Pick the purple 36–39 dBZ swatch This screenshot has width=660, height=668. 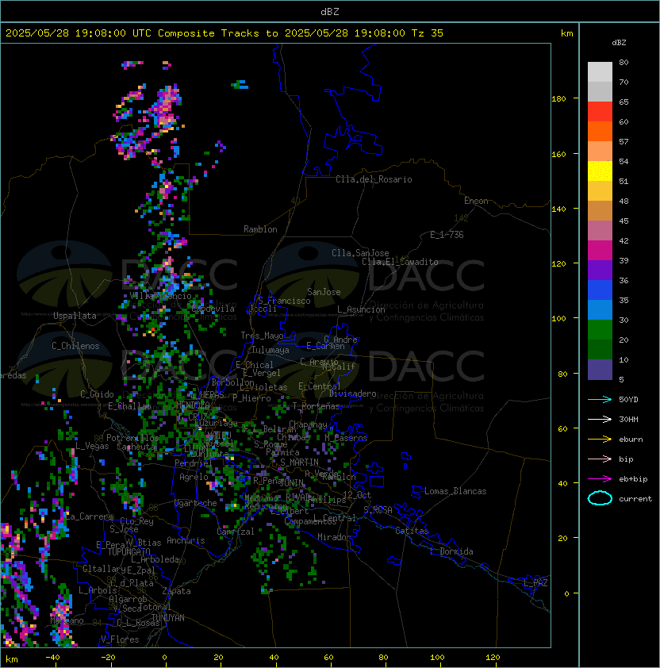tap(600, 270)
